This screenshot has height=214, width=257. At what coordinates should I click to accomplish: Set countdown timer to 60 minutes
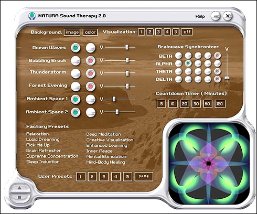208,104
